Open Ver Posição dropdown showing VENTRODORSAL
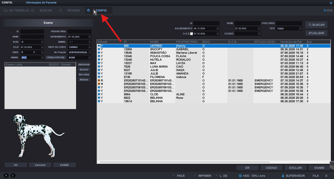The image size is (334, 179). (90, 52)
